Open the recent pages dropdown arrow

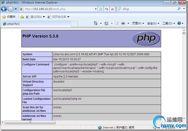(16, 9)
